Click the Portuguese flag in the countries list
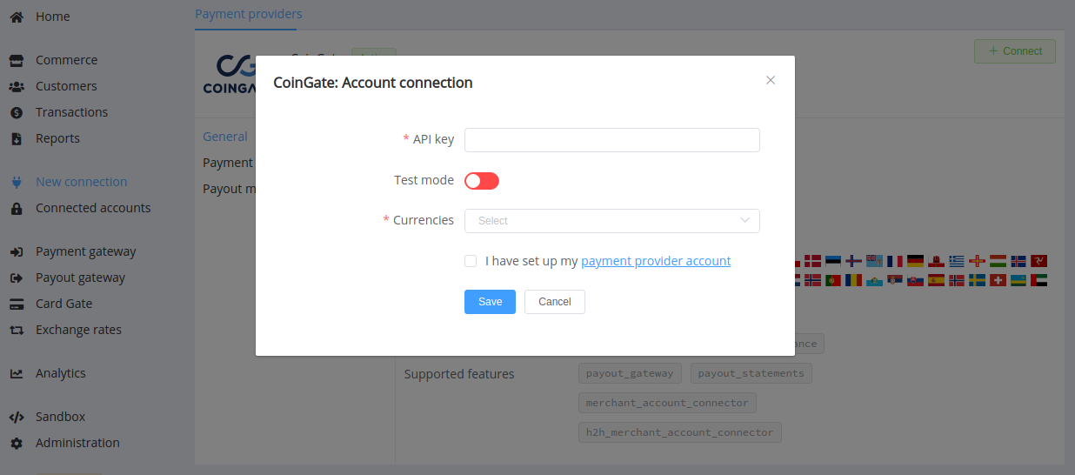 click(x=833, y=280)
